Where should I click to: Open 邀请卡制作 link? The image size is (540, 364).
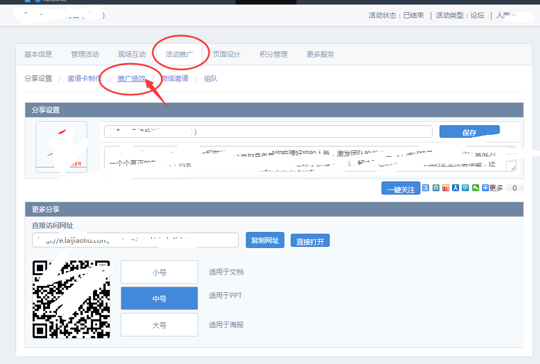click(x=84, y=79)
